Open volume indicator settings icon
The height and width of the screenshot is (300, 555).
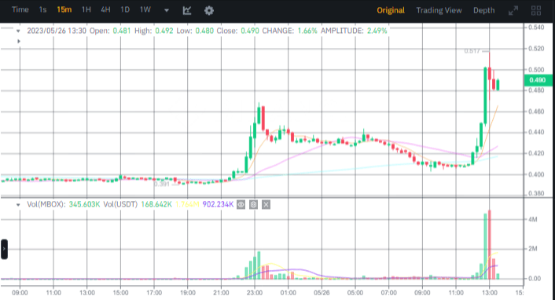click(253, 204)
